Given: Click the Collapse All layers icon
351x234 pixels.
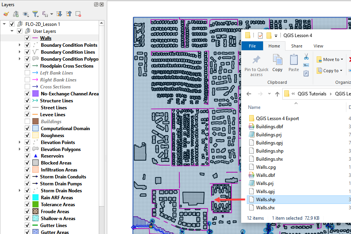Looking at the screenshot, I should click(69, 14).
